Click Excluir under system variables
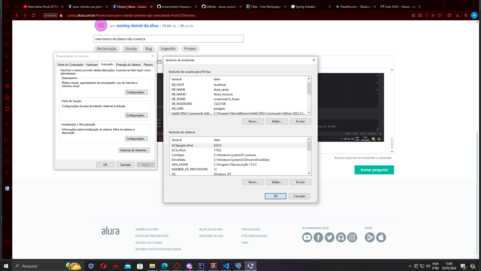This screenshot has height=271, width=481. coord(300,182)
